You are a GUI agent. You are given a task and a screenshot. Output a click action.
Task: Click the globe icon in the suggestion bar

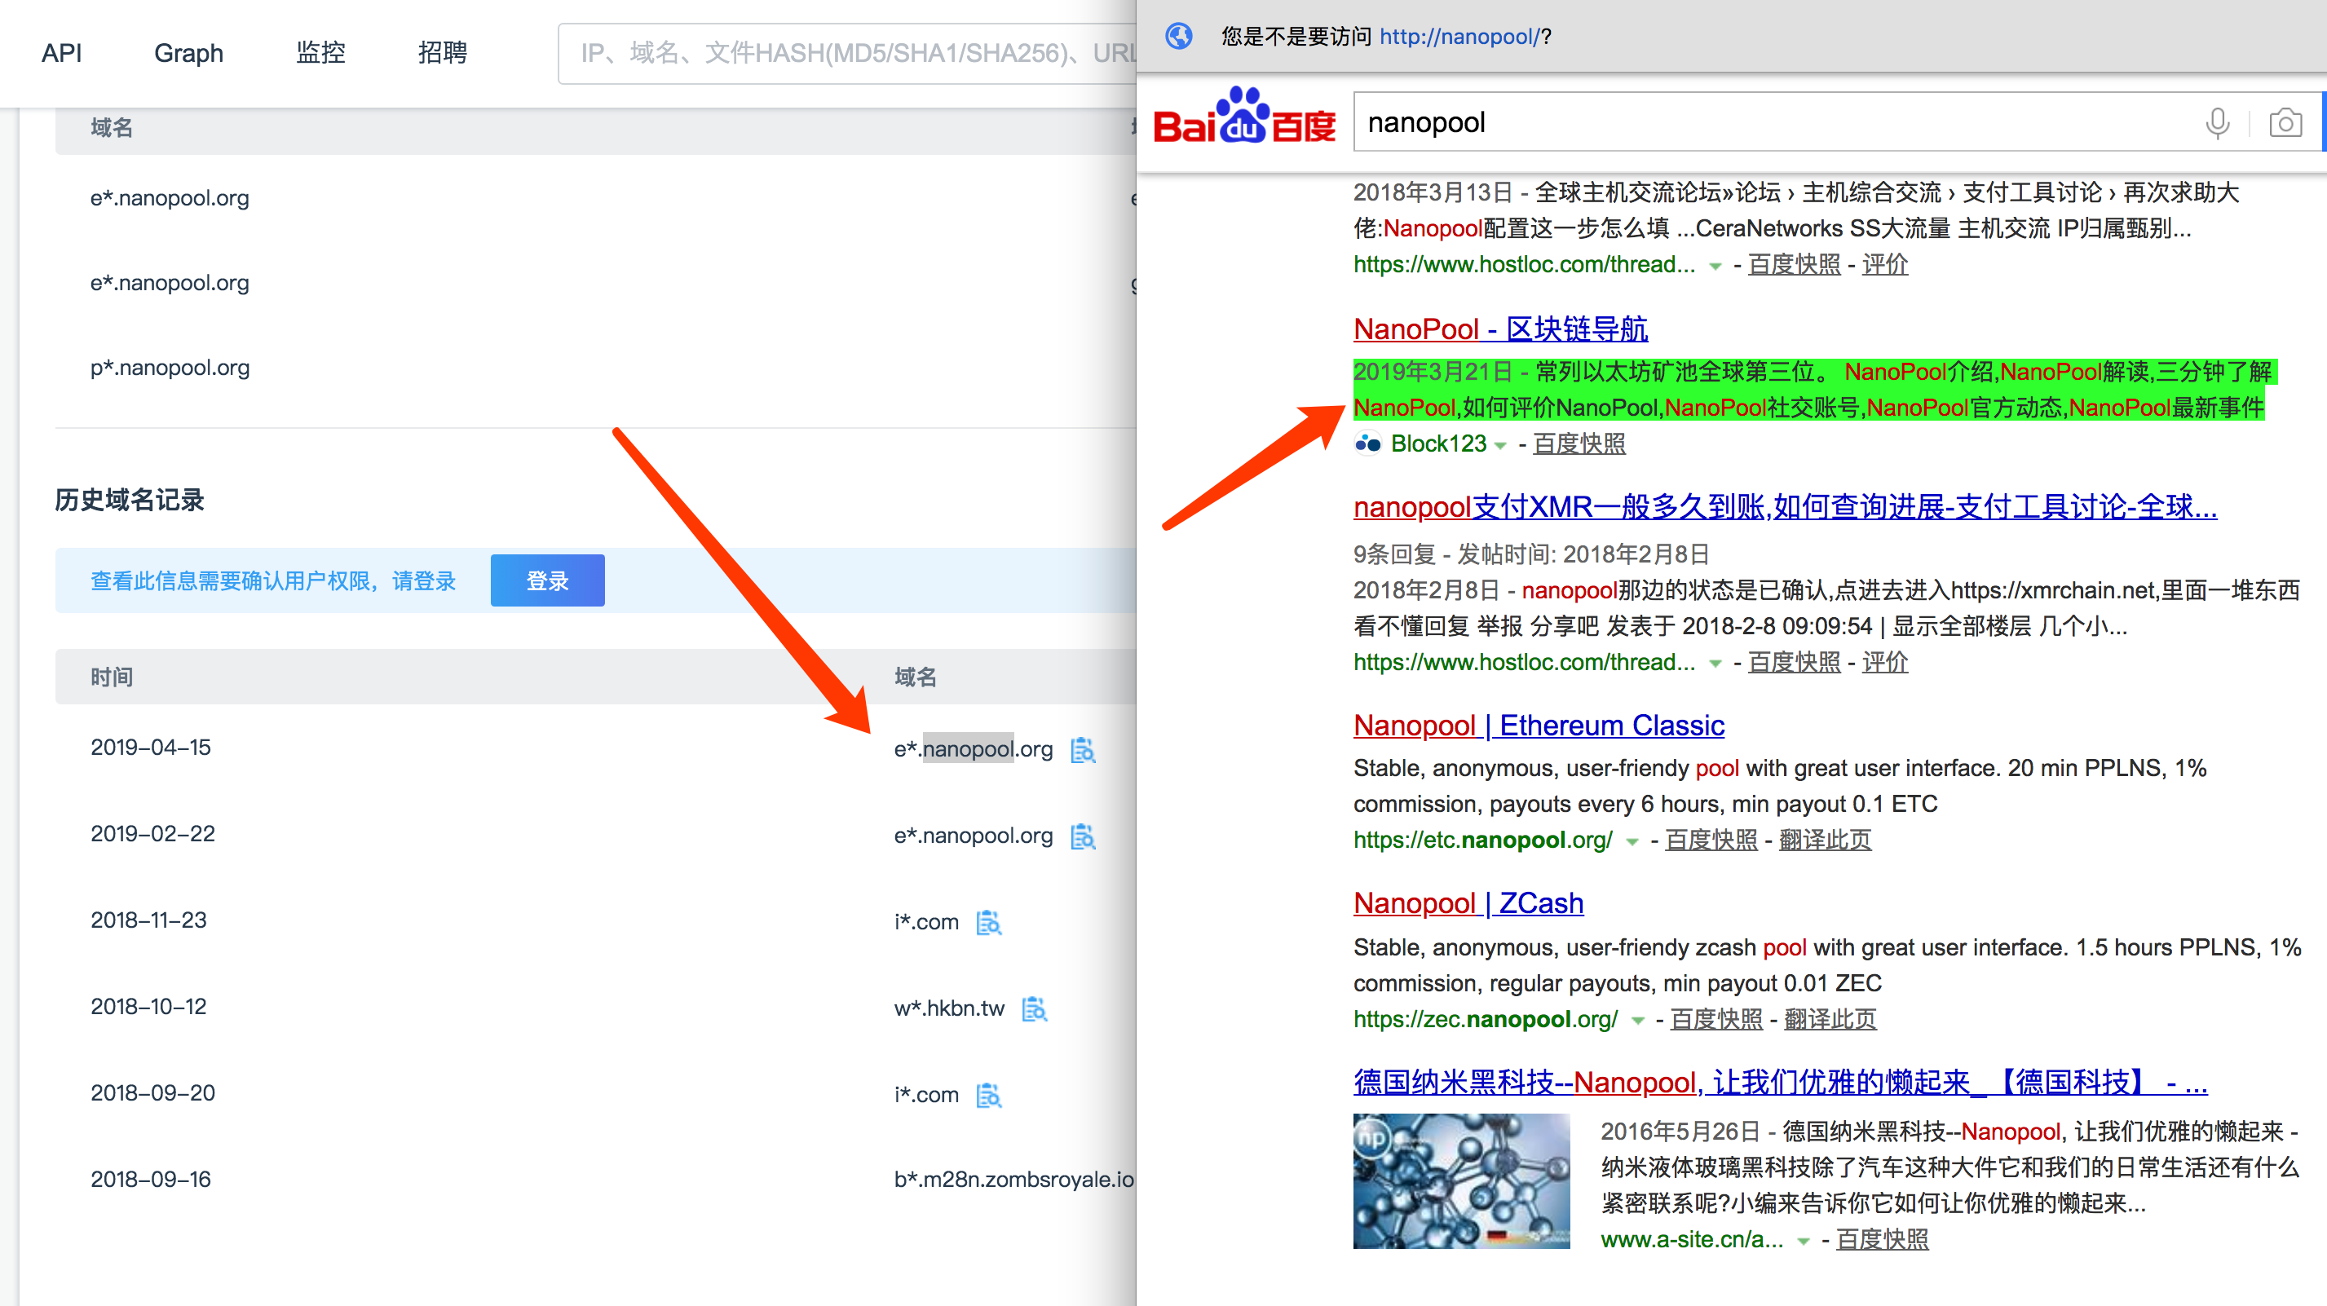(x=1179, y=36)
